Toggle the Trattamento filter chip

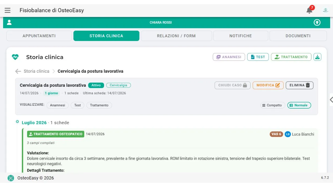99,105
